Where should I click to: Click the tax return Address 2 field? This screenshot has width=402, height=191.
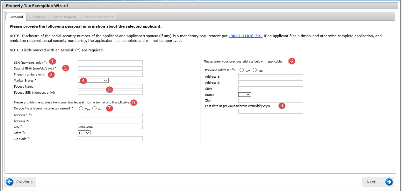tap(110, 121)
